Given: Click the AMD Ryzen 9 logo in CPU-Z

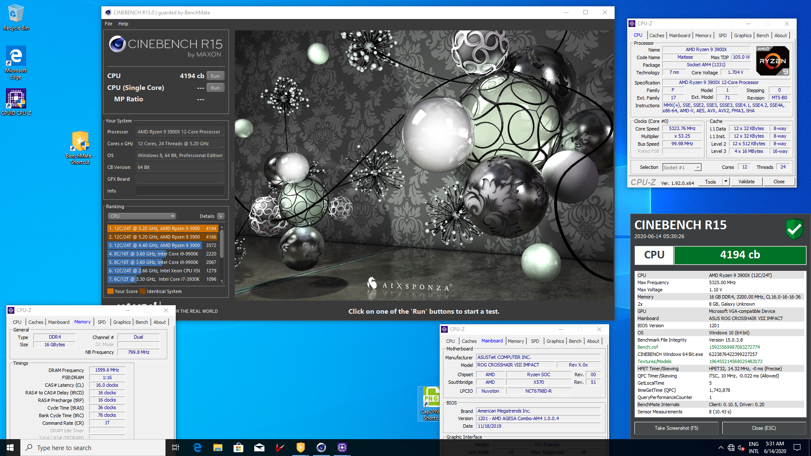Looking at the screenshot, I should (x=772, y=61).
